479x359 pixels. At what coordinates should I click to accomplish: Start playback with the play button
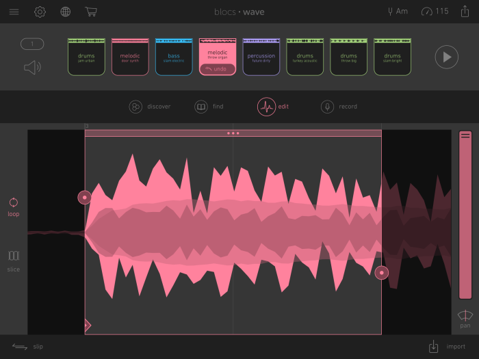click(447, 57)
